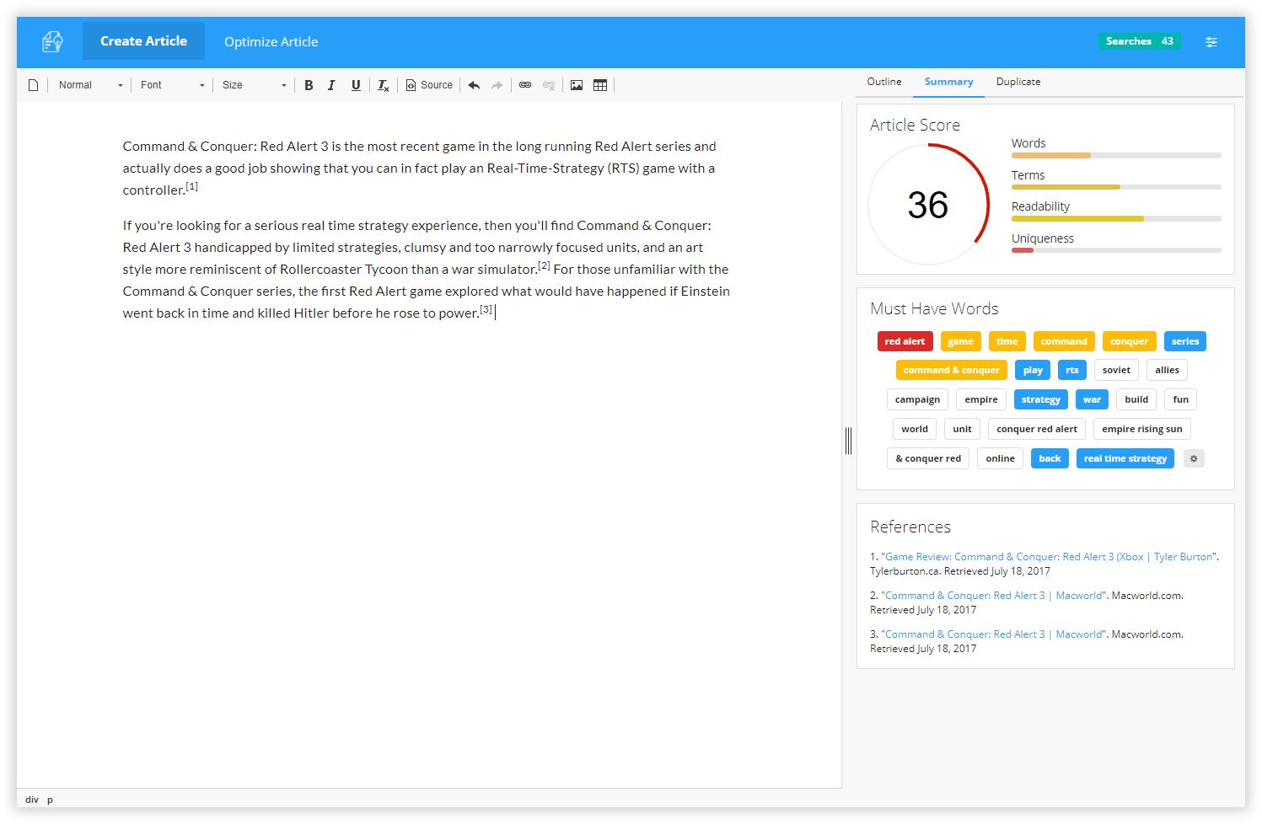Switch to the Summary tab
Image resolution: width=1262 pixels, height=824 pixels.
click(x=948, y=82)
